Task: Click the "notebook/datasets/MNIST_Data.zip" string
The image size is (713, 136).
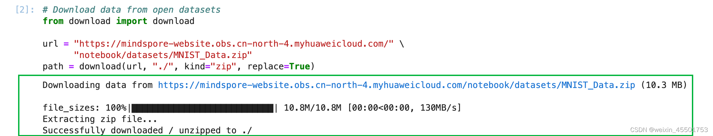Action: point(163,55)
